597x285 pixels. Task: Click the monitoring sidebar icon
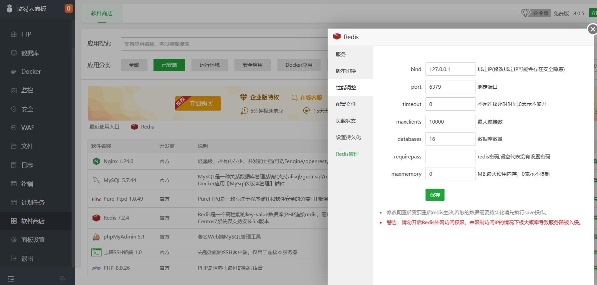14,90
